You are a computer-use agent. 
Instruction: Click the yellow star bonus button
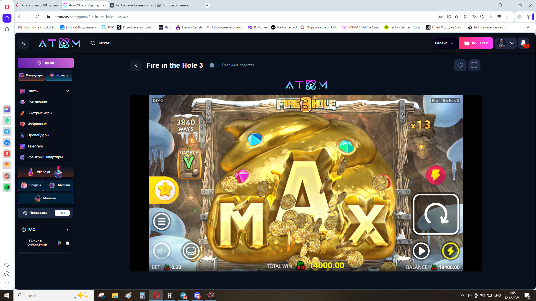click(x=165, y=190)
